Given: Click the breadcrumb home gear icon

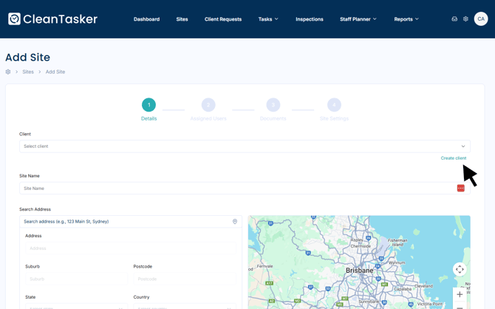Looking at the screenshot, I should coord(8,72).
